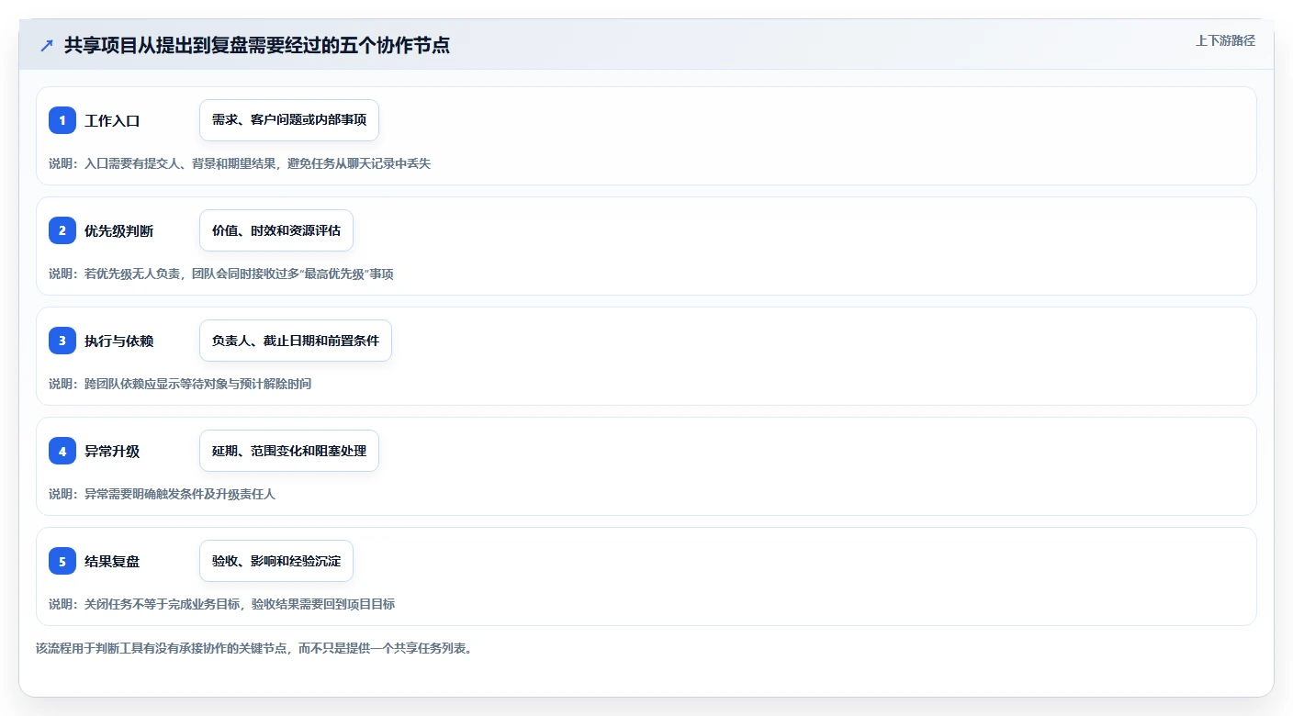Image resolution: width=1293 pixels, height=716 pixels.
Task: Click the 异常升级 step title
Action: pyautogui.click(x=112, y=452)
